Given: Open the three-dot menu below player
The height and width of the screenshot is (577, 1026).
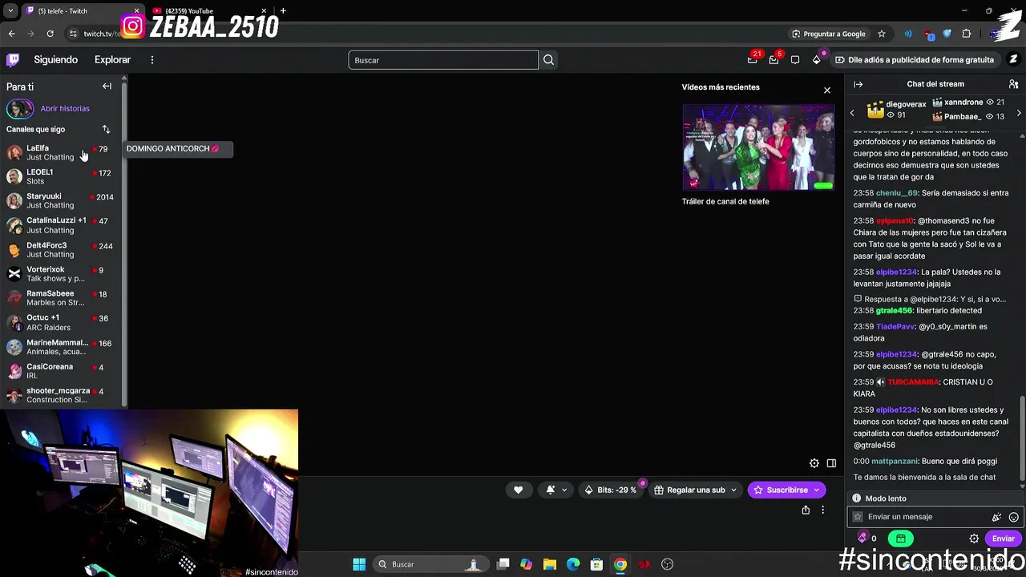Looking at the screenshot, I should [x=822, y=510].
